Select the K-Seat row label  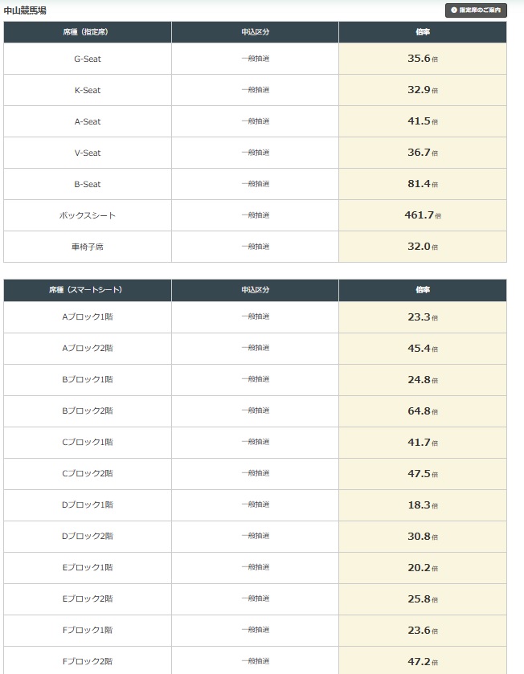pyautogui.click(x=87, y=90)
